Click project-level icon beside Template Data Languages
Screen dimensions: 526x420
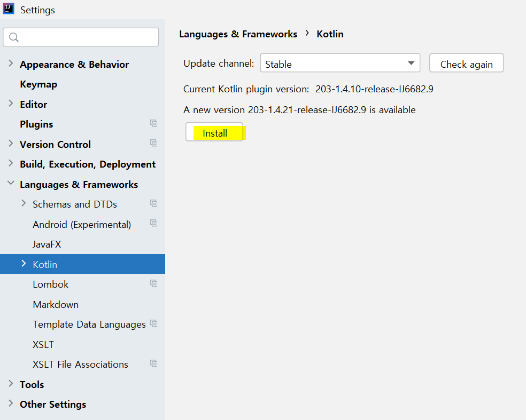coord(153,323)
